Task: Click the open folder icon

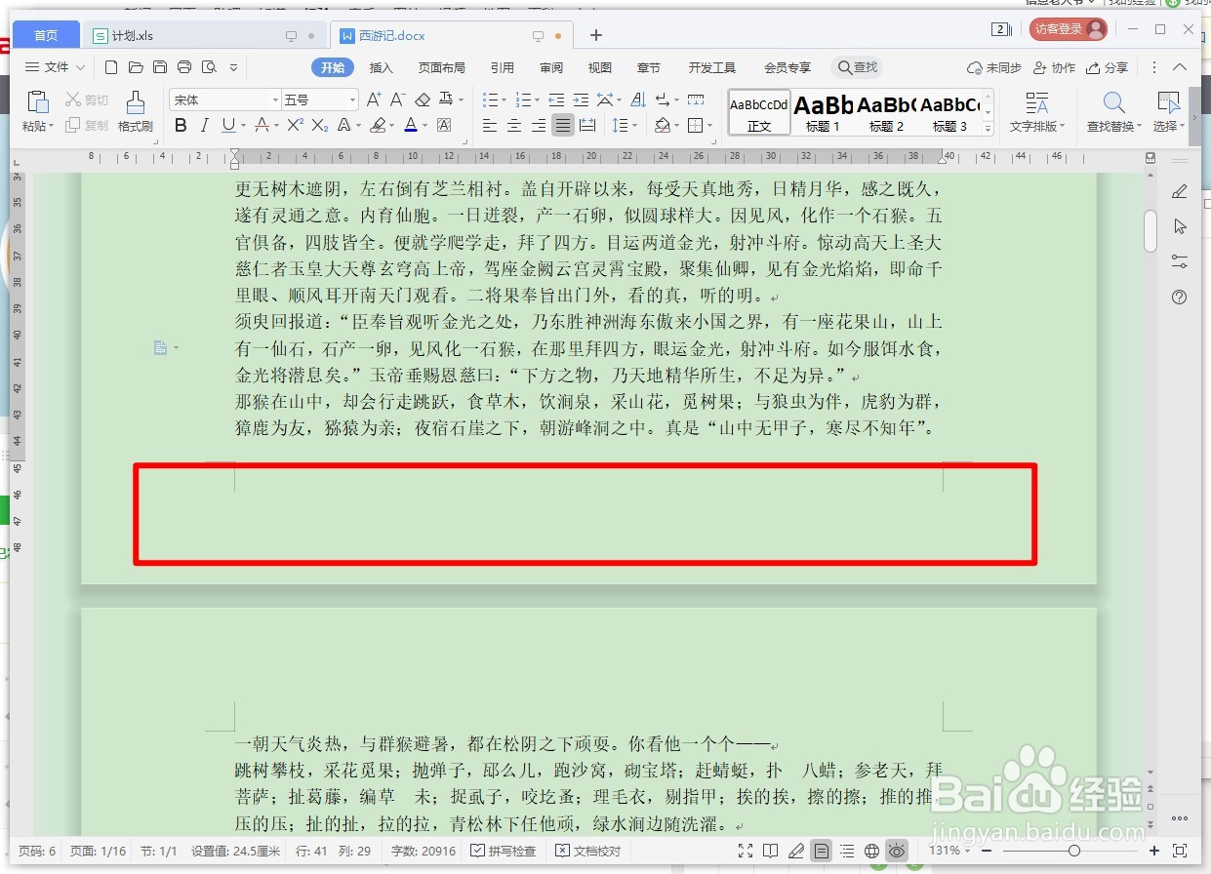Action: click(x=136, y=67)
